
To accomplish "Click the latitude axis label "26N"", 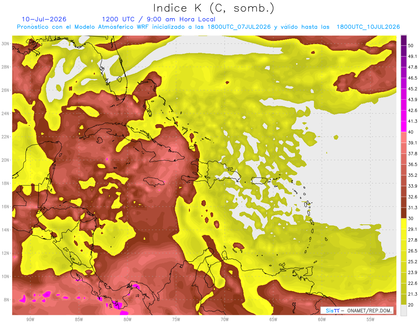I will click(6, 90).
